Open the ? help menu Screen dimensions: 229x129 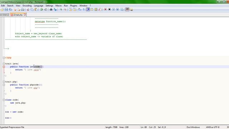coord(90,6)
